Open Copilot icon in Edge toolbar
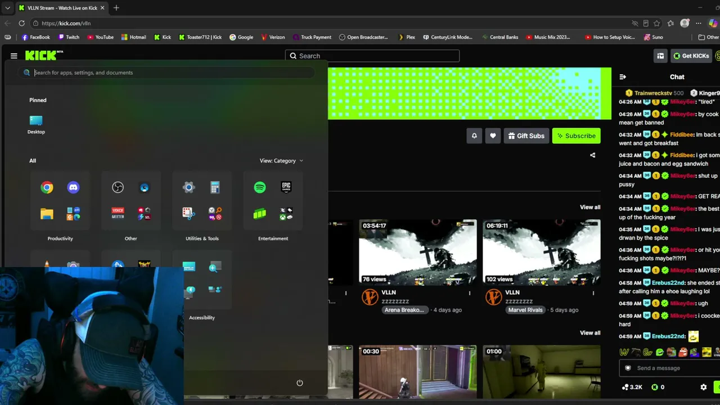 pyautogui.click(x=713, y=23)
